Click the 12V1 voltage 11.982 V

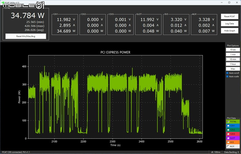[x=66, y=20]
